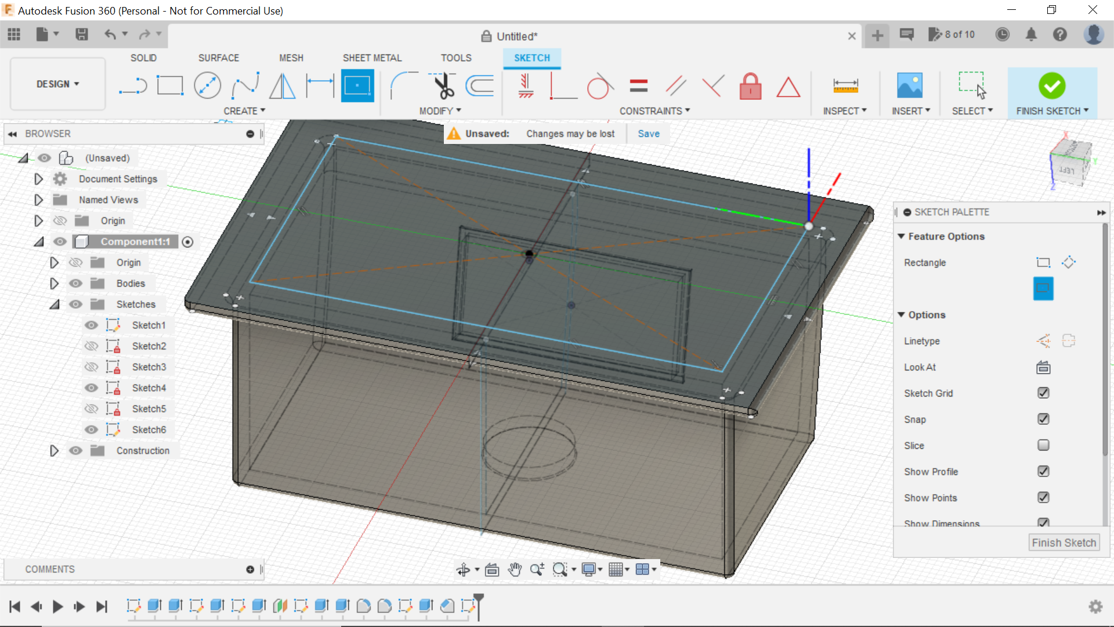The width and height of the screenshot is (1114, 627).
Task: Select the center rectangle type swatch
Action: (x=1043, y=289)
